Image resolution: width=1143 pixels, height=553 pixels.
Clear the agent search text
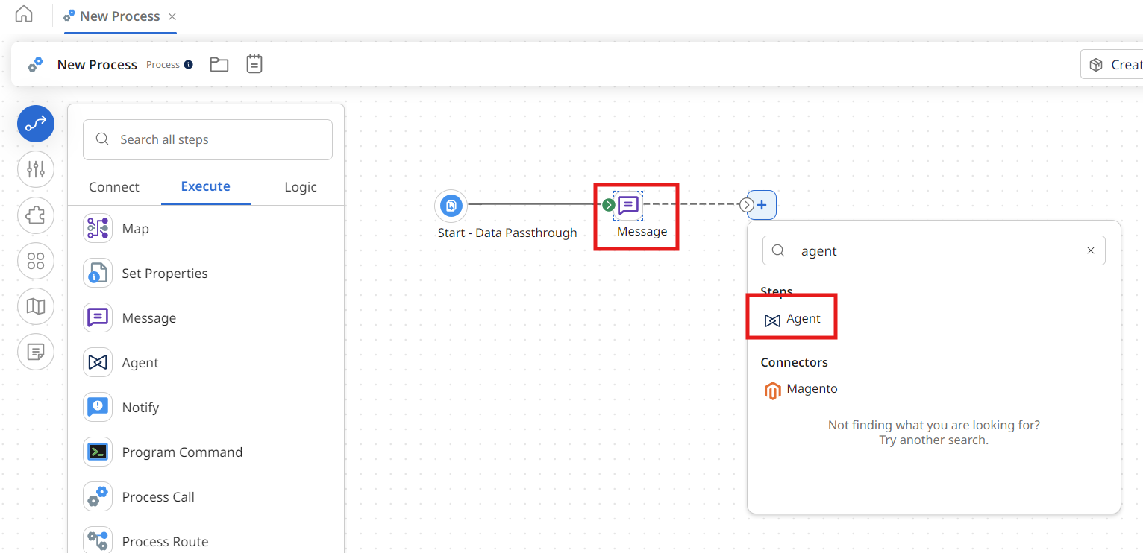coord(1090,251)
